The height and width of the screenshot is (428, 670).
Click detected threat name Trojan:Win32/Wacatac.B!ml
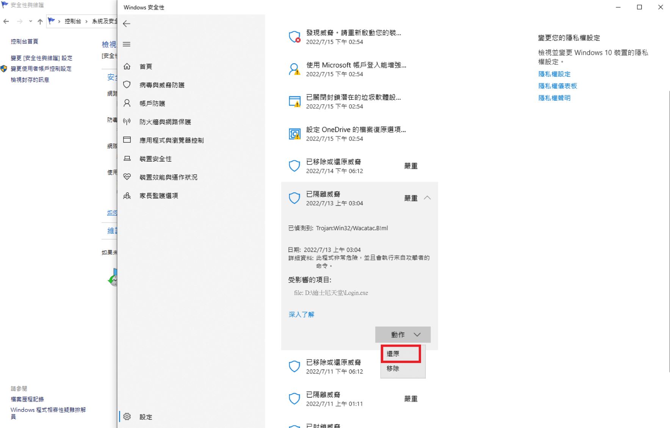(x=352, y=228)
